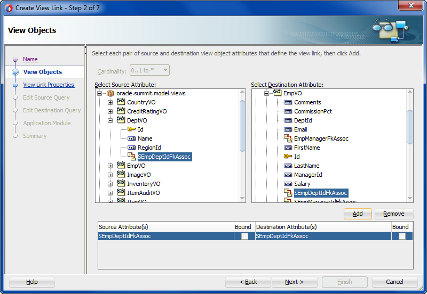Click the Cancel button
The width and height of the screenshot is (427, 294).
pos(394,282)
